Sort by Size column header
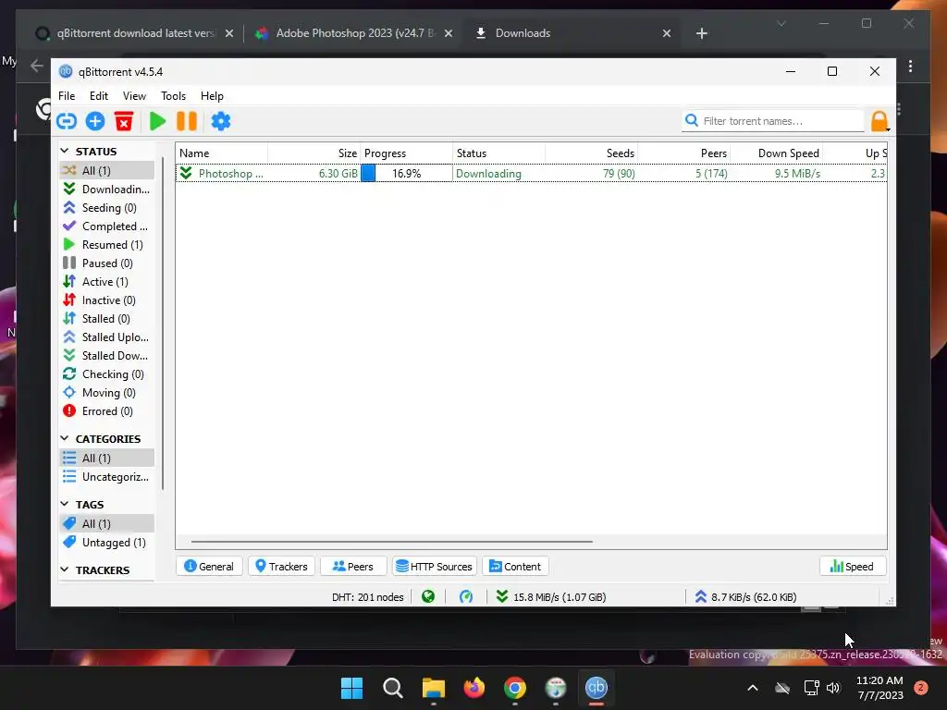947x710 pixels. 314,153
